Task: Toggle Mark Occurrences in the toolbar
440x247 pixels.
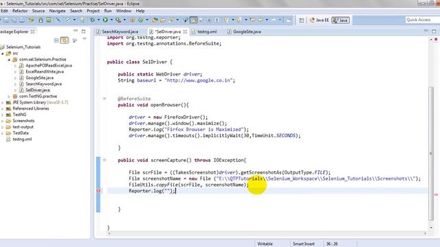Action: click(x=194, y=20)
